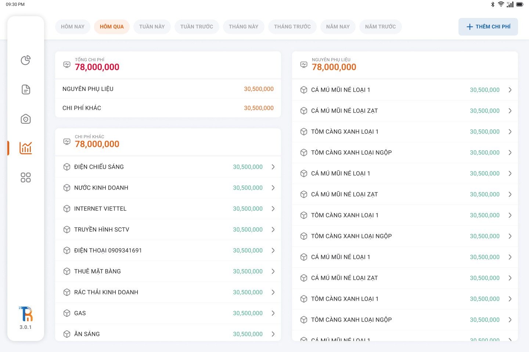Switch to the NĂM NAY tab
This screenshot has height=352, width=529.
point(338,27)
